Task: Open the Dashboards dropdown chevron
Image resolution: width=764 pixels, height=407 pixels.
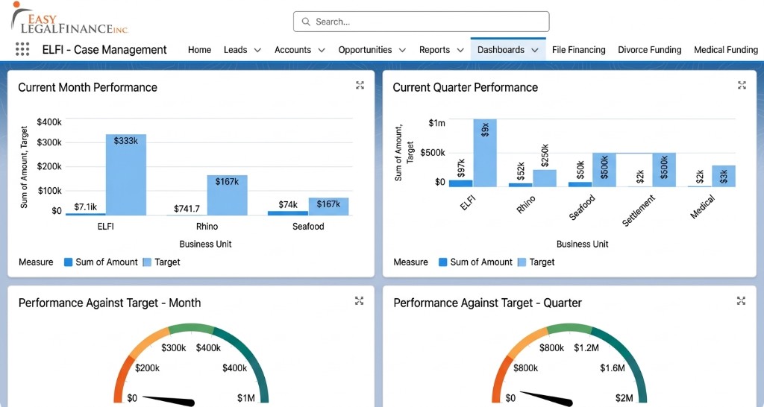Action: (x=535, y=50)
